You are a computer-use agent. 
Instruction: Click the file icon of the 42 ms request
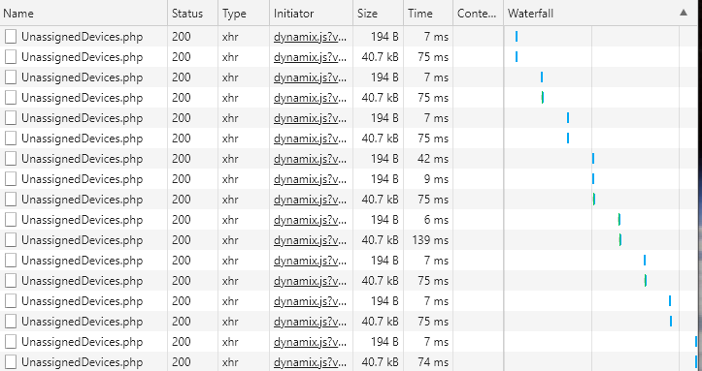[x=11, y=159]
